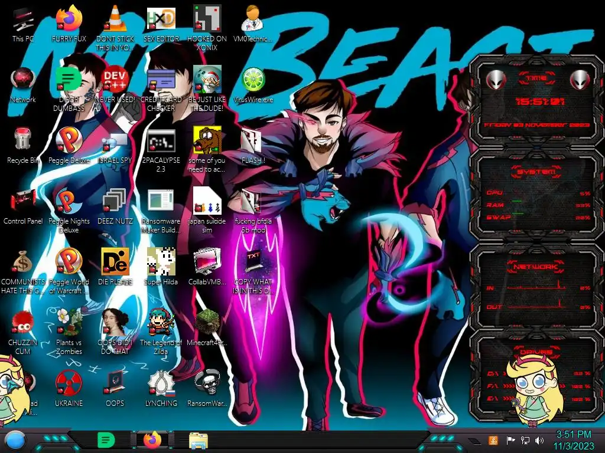This screenshot has width=605, height=453.
Task: Click the left Alienware head on widget
Action: [496, 80]
